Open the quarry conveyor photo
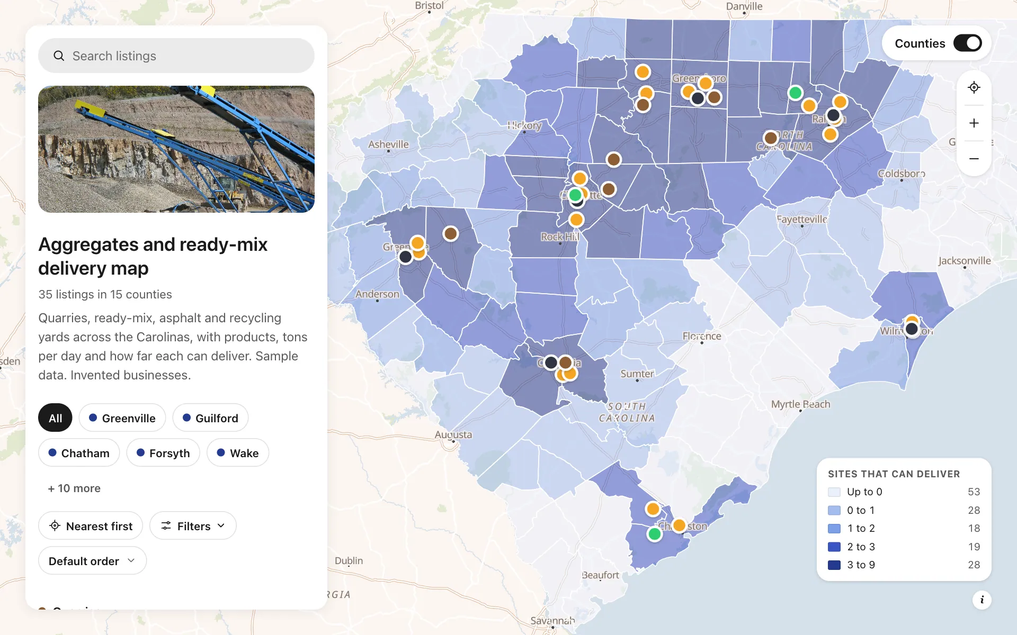This screenshot has height=635, width=1017. [176, 149]
